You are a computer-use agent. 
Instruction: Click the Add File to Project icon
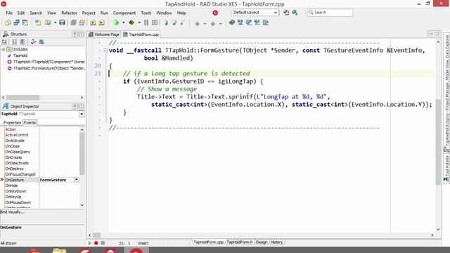[93, 22]
